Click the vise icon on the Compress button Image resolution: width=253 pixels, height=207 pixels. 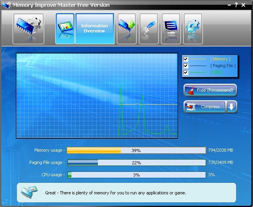[x=191, y=107]
